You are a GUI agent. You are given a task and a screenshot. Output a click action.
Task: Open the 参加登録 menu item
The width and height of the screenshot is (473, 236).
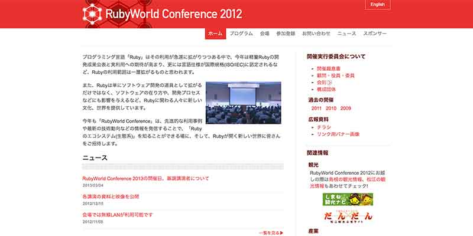[x=286, y=34]
